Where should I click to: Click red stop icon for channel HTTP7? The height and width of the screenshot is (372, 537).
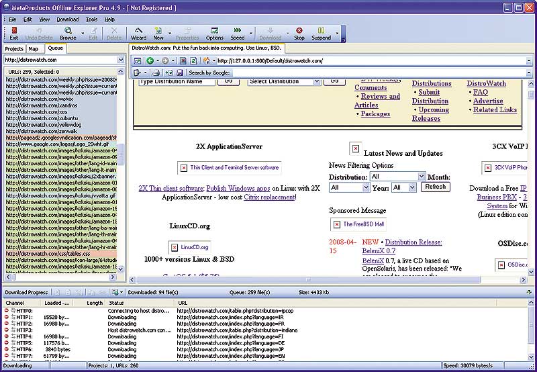point(7,356)
